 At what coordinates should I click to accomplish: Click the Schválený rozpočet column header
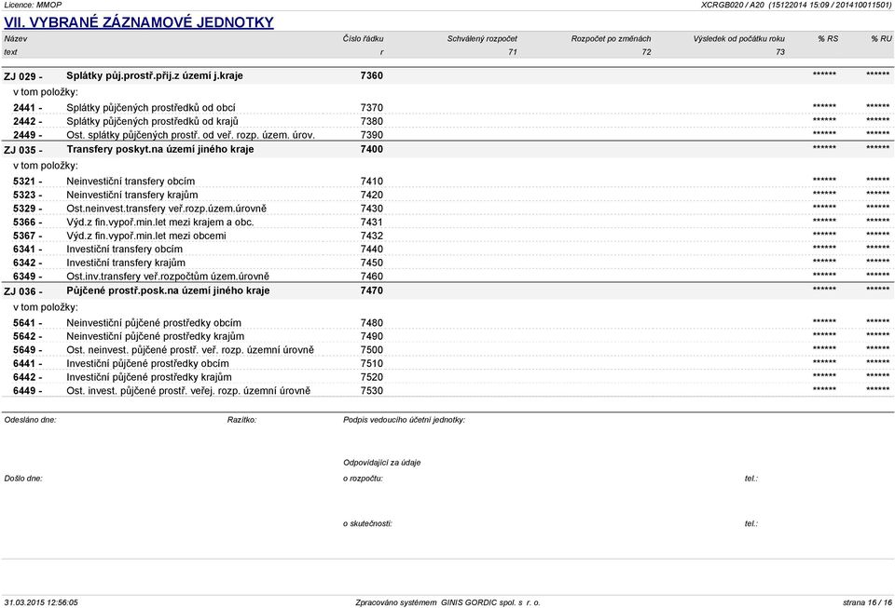click(x=482, y=39)
